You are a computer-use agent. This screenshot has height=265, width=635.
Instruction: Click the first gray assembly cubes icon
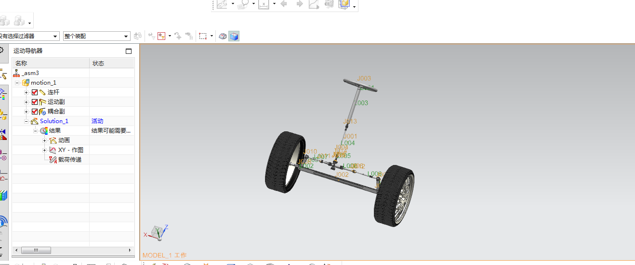[4, 21]
